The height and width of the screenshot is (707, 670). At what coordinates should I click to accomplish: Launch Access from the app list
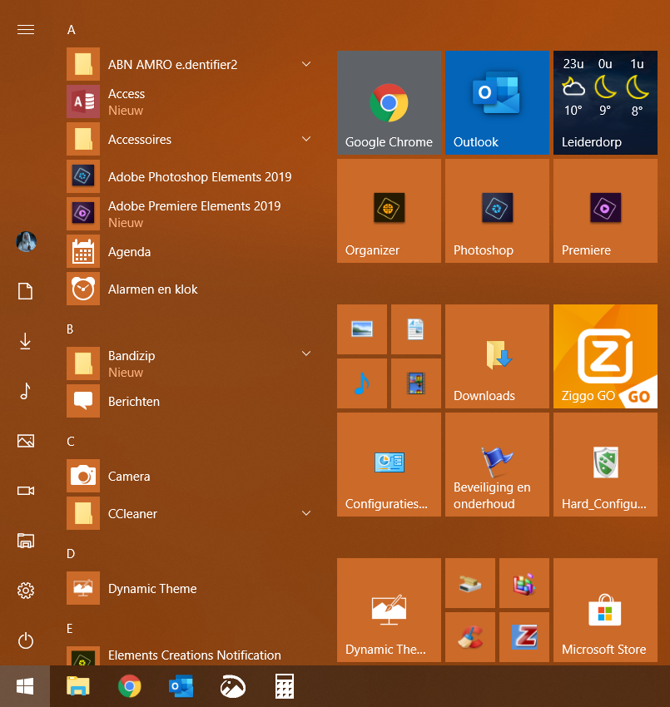[x=190, y=102]
